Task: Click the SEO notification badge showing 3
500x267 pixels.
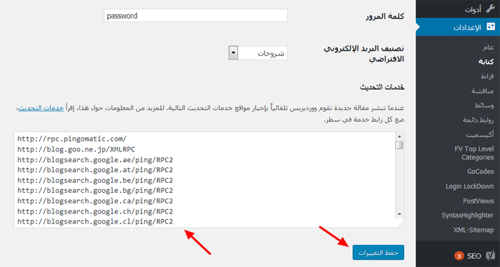Action: click(459, 256)
